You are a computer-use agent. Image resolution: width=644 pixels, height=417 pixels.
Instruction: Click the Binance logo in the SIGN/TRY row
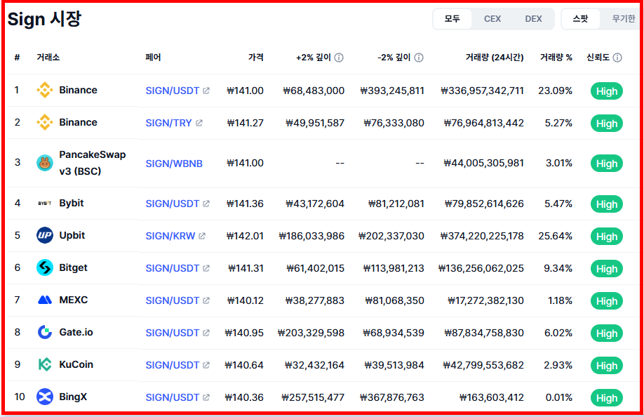(44, 122)
